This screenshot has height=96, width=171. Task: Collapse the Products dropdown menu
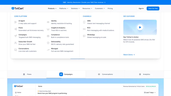tap(52, 9)
